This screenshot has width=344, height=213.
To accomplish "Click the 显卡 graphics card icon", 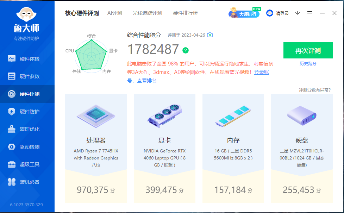I will point(164,116).
